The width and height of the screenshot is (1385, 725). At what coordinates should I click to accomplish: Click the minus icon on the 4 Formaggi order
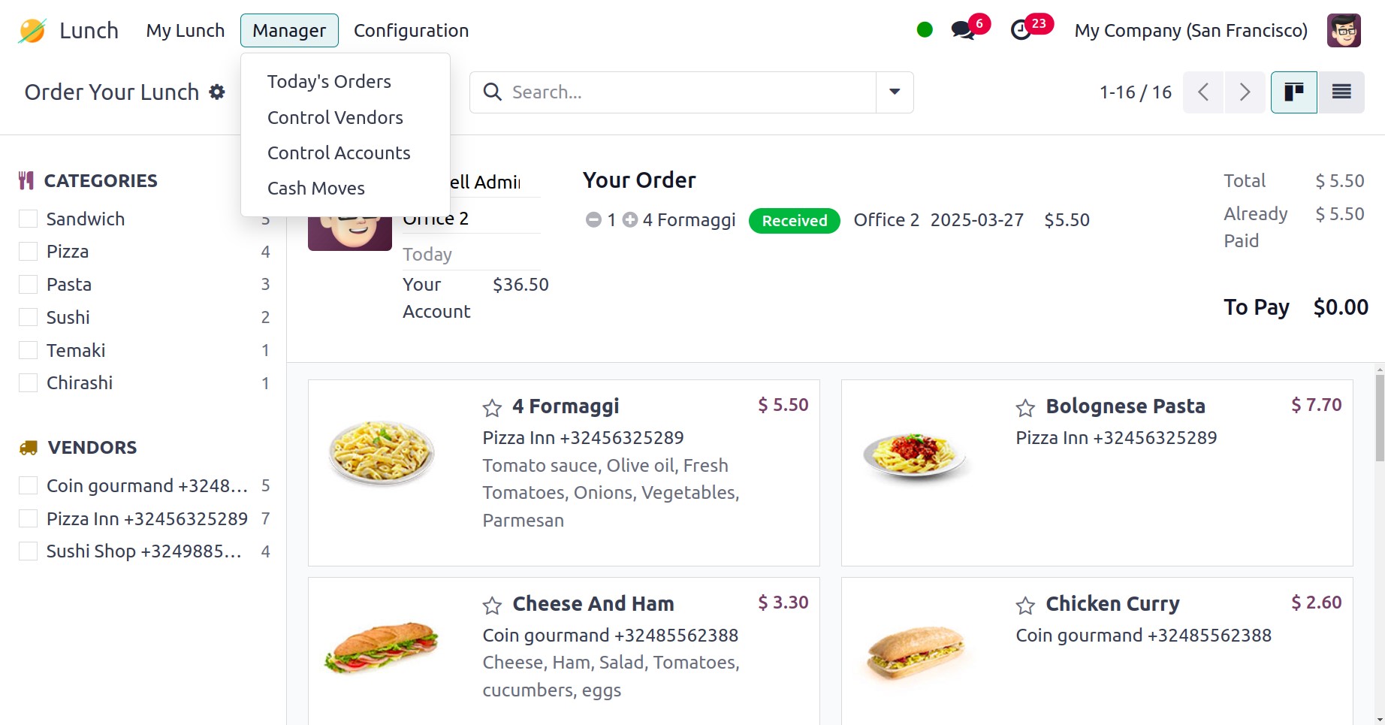pyautogui.click(x=593, y=219)
